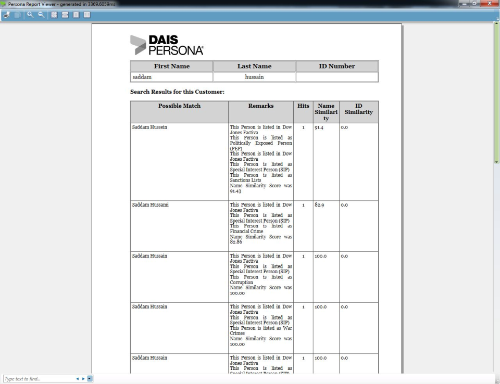The height and width of the screenshot is (384, 500).
Task: Click the Saddam Hussami match entry
Action: 151,205
